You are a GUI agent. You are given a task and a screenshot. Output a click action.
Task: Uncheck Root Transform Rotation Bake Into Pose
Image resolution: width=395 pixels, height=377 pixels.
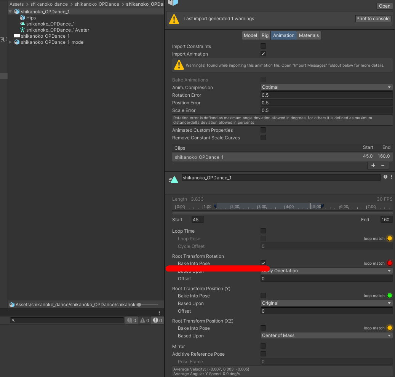point(263,263)
